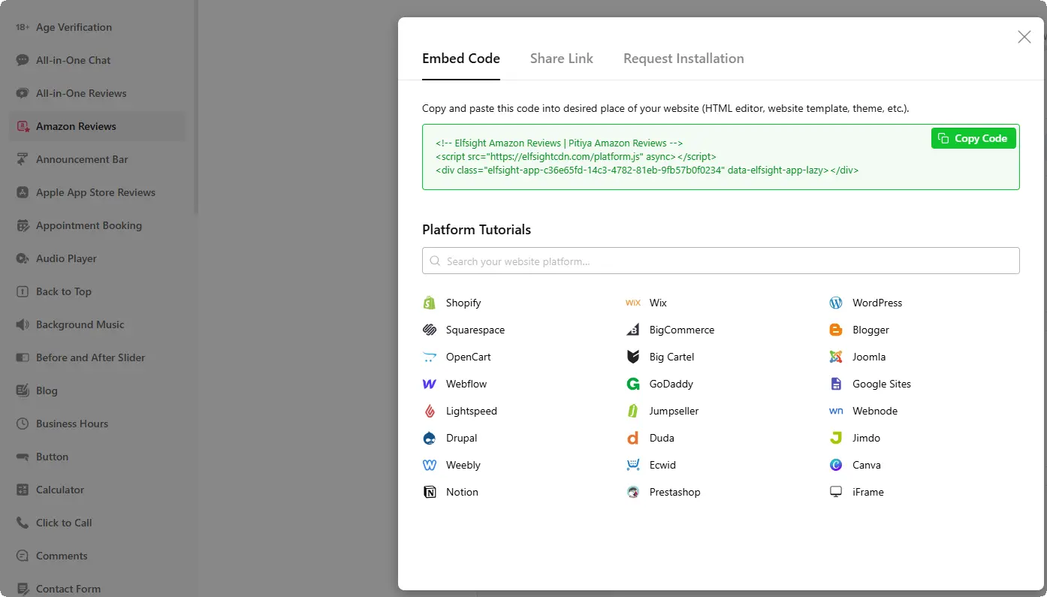Image resolution: width=1047 pixels, height=597 pixels.
Task: Click the GoDaddy logo icon
Action: click(633, 384)
